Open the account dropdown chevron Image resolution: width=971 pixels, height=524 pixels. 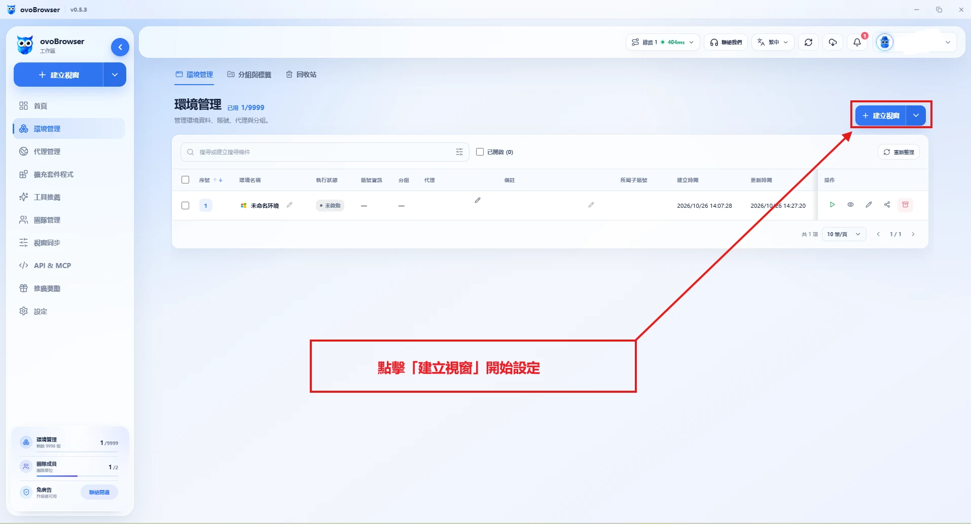[948, 42]
